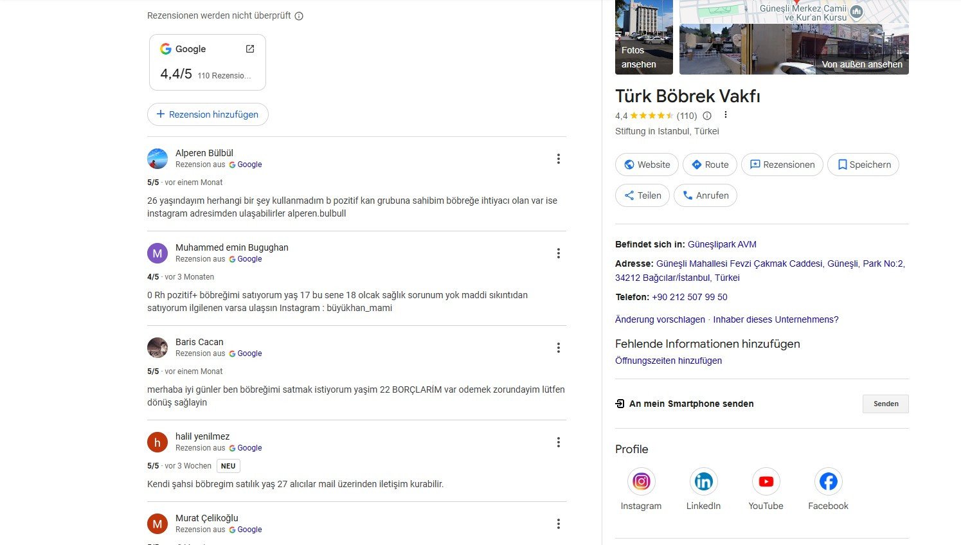This screenshot has height=545, width=961.
Task: Click the 'NEU' badge on halil yenilmez review
Action: tap(228, 466)
